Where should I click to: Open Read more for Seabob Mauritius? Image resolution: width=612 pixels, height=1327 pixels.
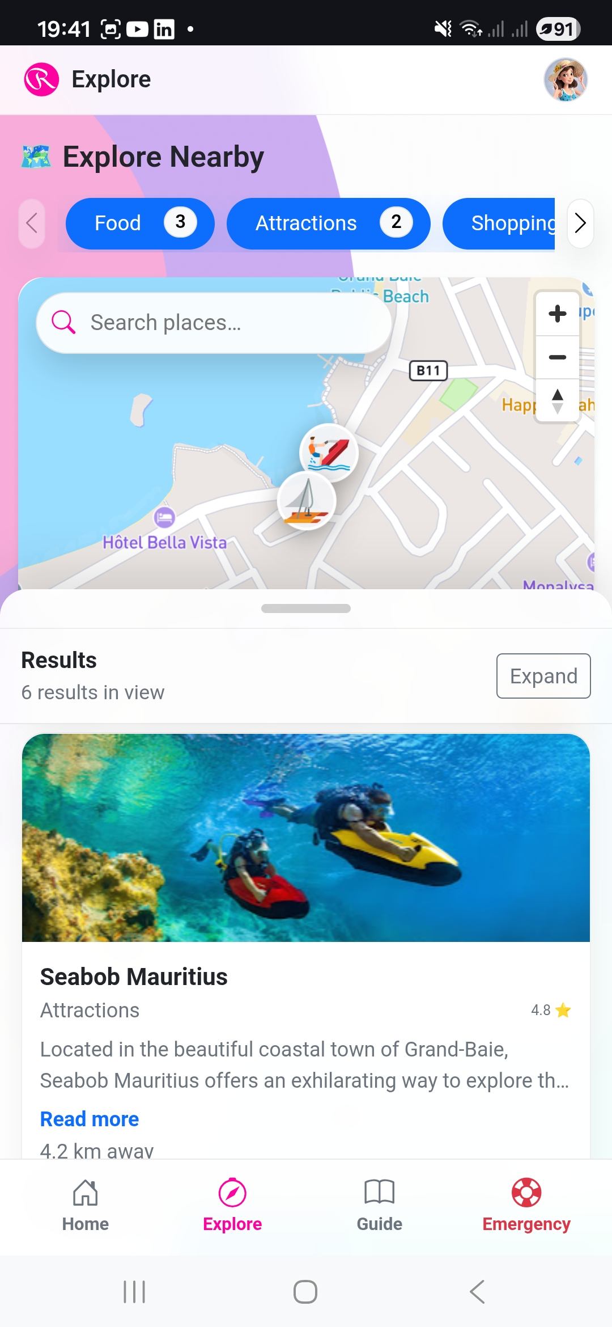(x=90, y=1119)
